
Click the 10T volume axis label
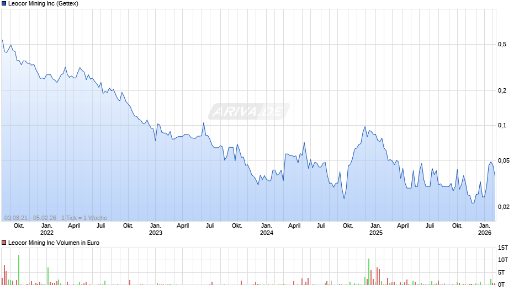(x=503, y=260)
